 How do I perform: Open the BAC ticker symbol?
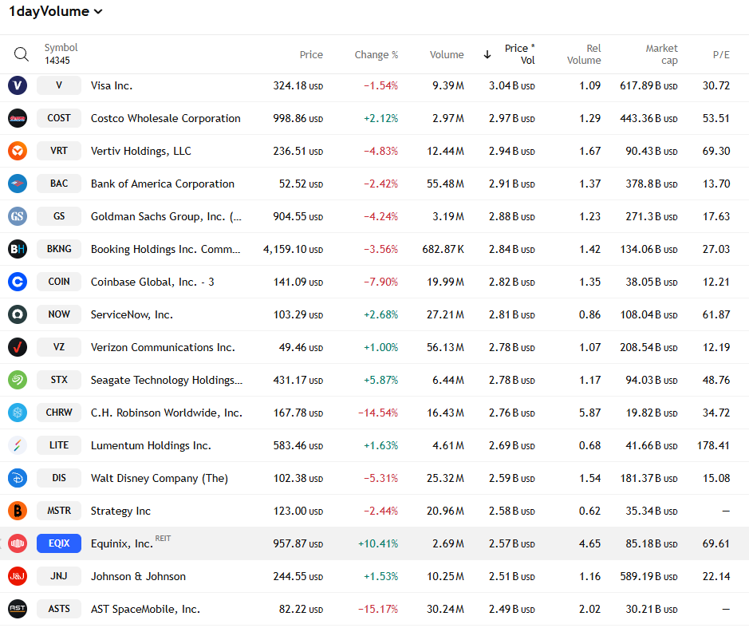point(59,184)
